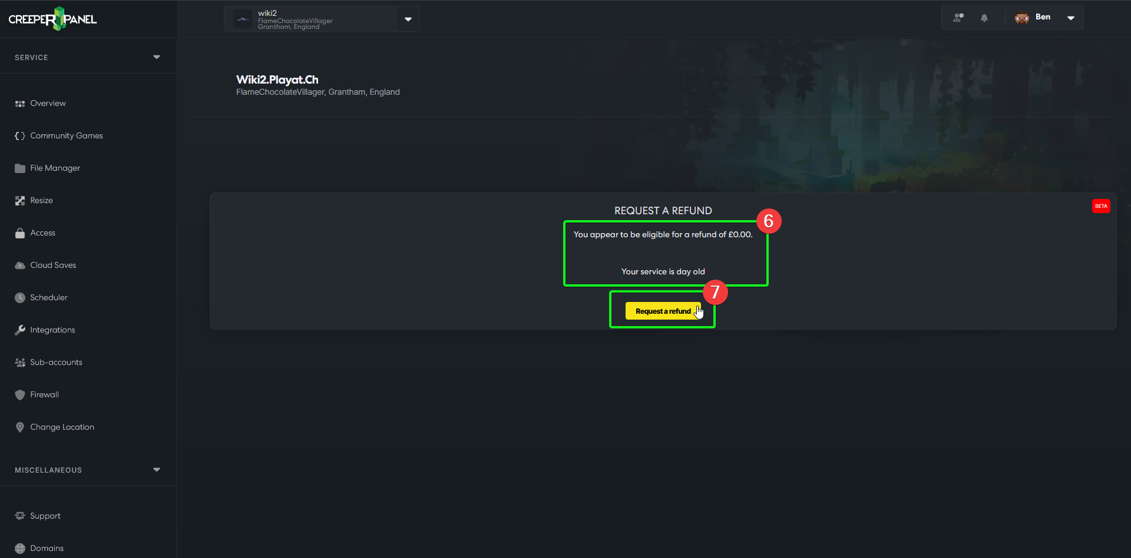Open File Manager folder icon

[x=20, y=168]
